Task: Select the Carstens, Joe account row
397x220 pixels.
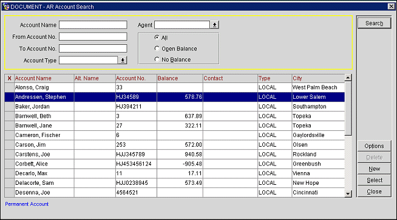Action: [x=174, y=155]
